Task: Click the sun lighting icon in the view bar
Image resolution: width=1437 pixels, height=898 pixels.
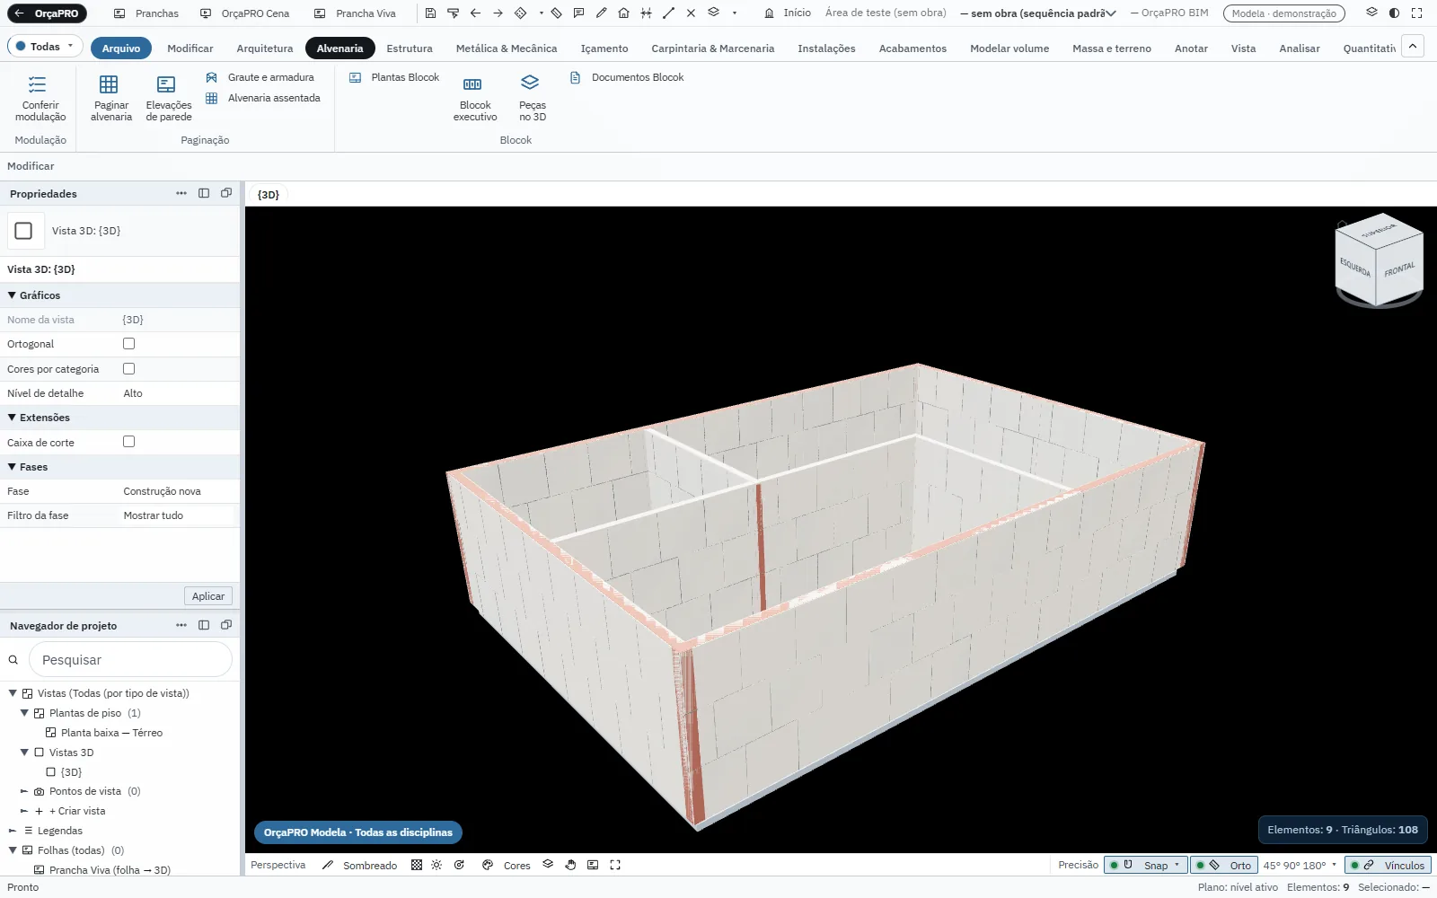Action: click(436, 865)
